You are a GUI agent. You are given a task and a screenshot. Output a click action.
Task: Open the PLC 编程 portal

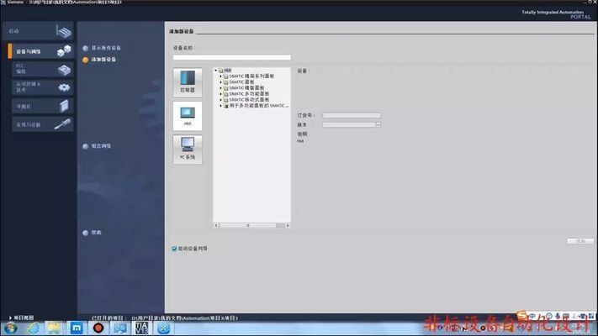[42, 69]
